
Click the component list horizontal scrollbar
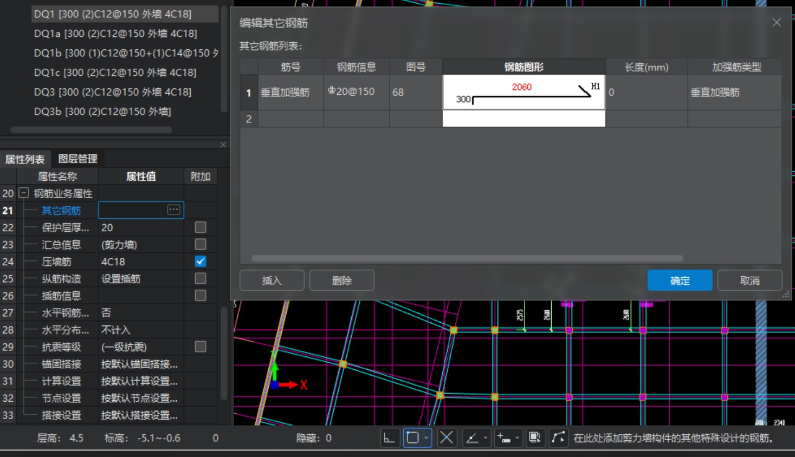(91, 130)
